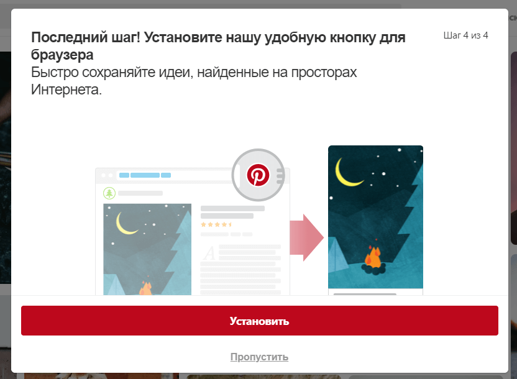Click the Шаг 4 из 4 step indicator
Viewport: 517px width, 379px height.
click(465, 35)
